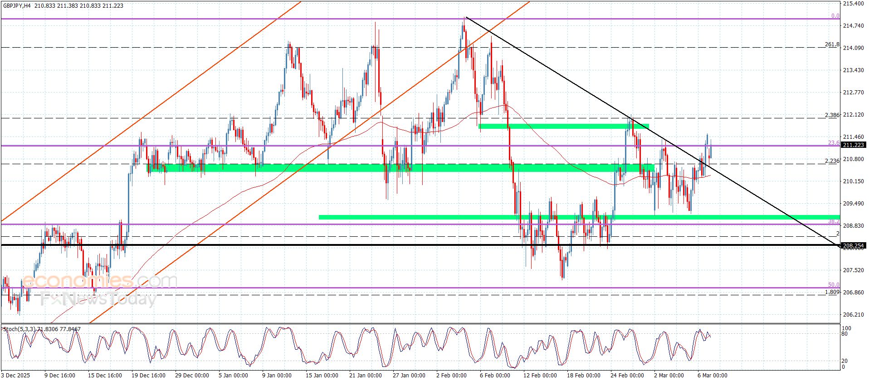Click the 1.809 extension level label
The height and width of the screenshot is (381, 869).
click(x=832, y=292)
